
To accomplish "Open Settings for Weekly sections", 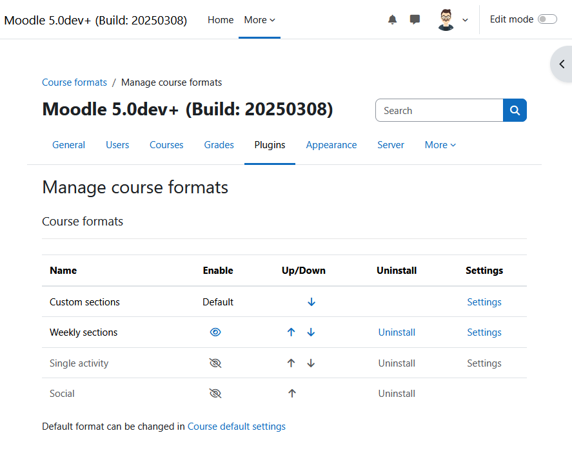I will pos(484,332).
